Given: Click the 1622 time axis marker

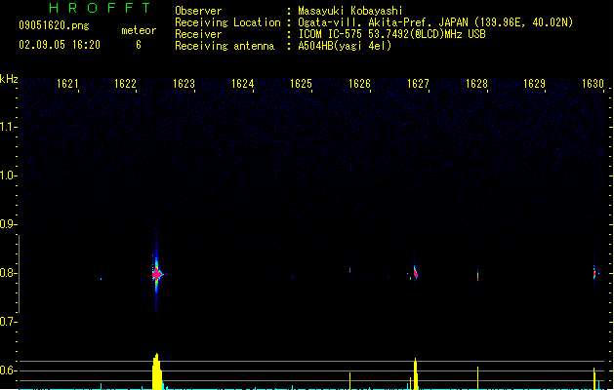Looking at the screenshot, I should click(x=125, y=84).
